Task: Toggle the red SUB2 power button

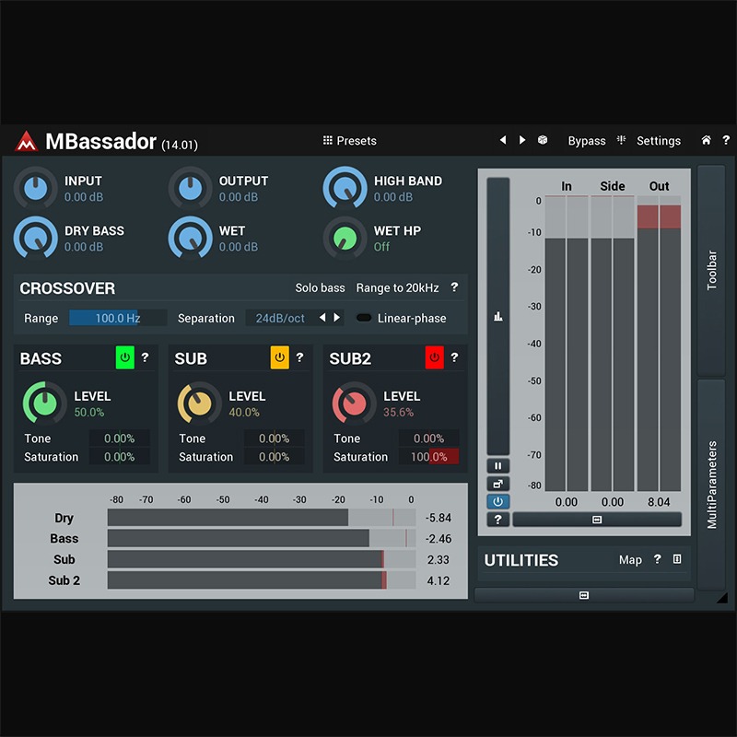Action: (434, 357)
